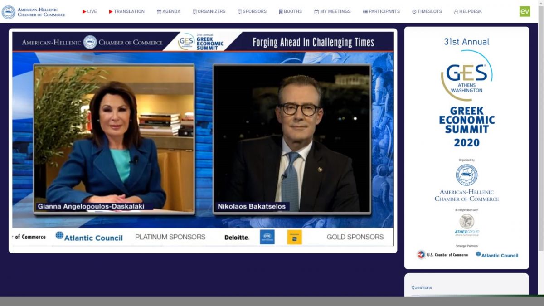Viewport: 544px width, 306px height.
Task: Click the '2020' text in sidebar
Action: tap(466, 143)
